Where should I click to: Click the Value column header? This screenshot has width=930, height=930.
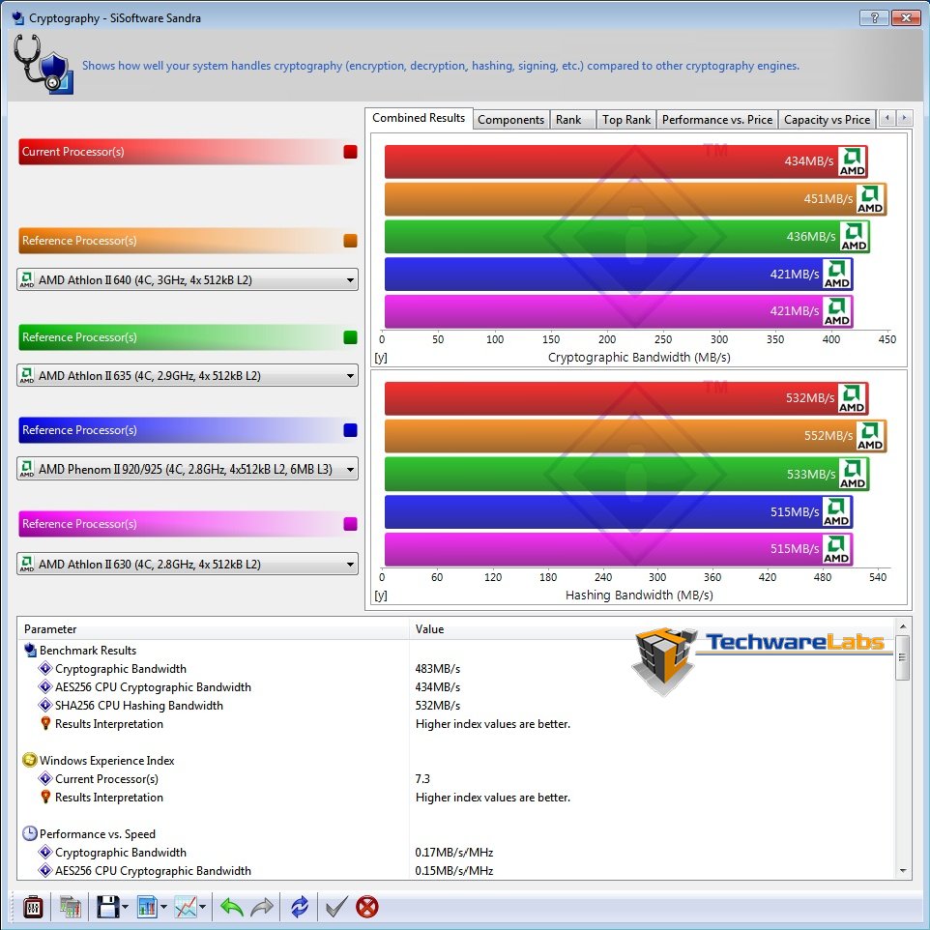[x=653, y=628]
